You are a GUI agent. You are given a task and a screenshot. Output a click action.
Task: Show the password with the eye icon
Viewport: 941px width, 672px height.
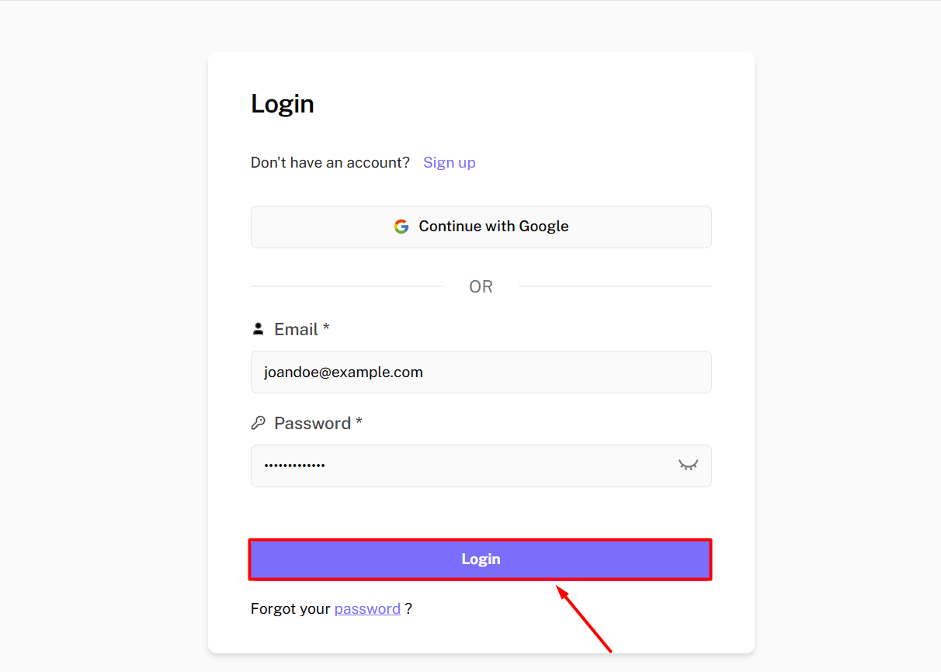tap(688, 465)
